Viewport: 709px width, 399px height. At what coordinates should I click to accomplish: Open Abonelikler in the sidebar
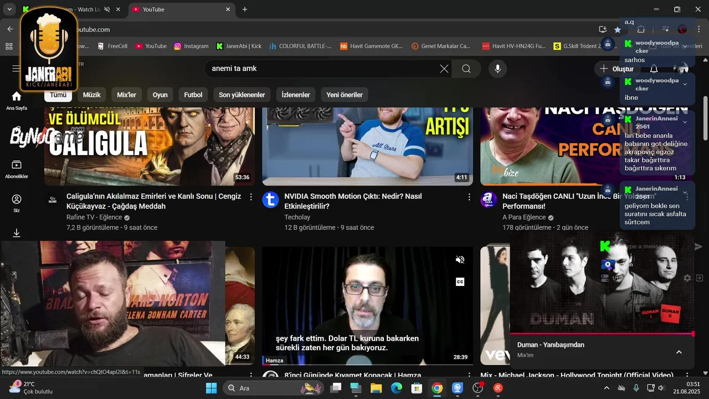point(17,169)
